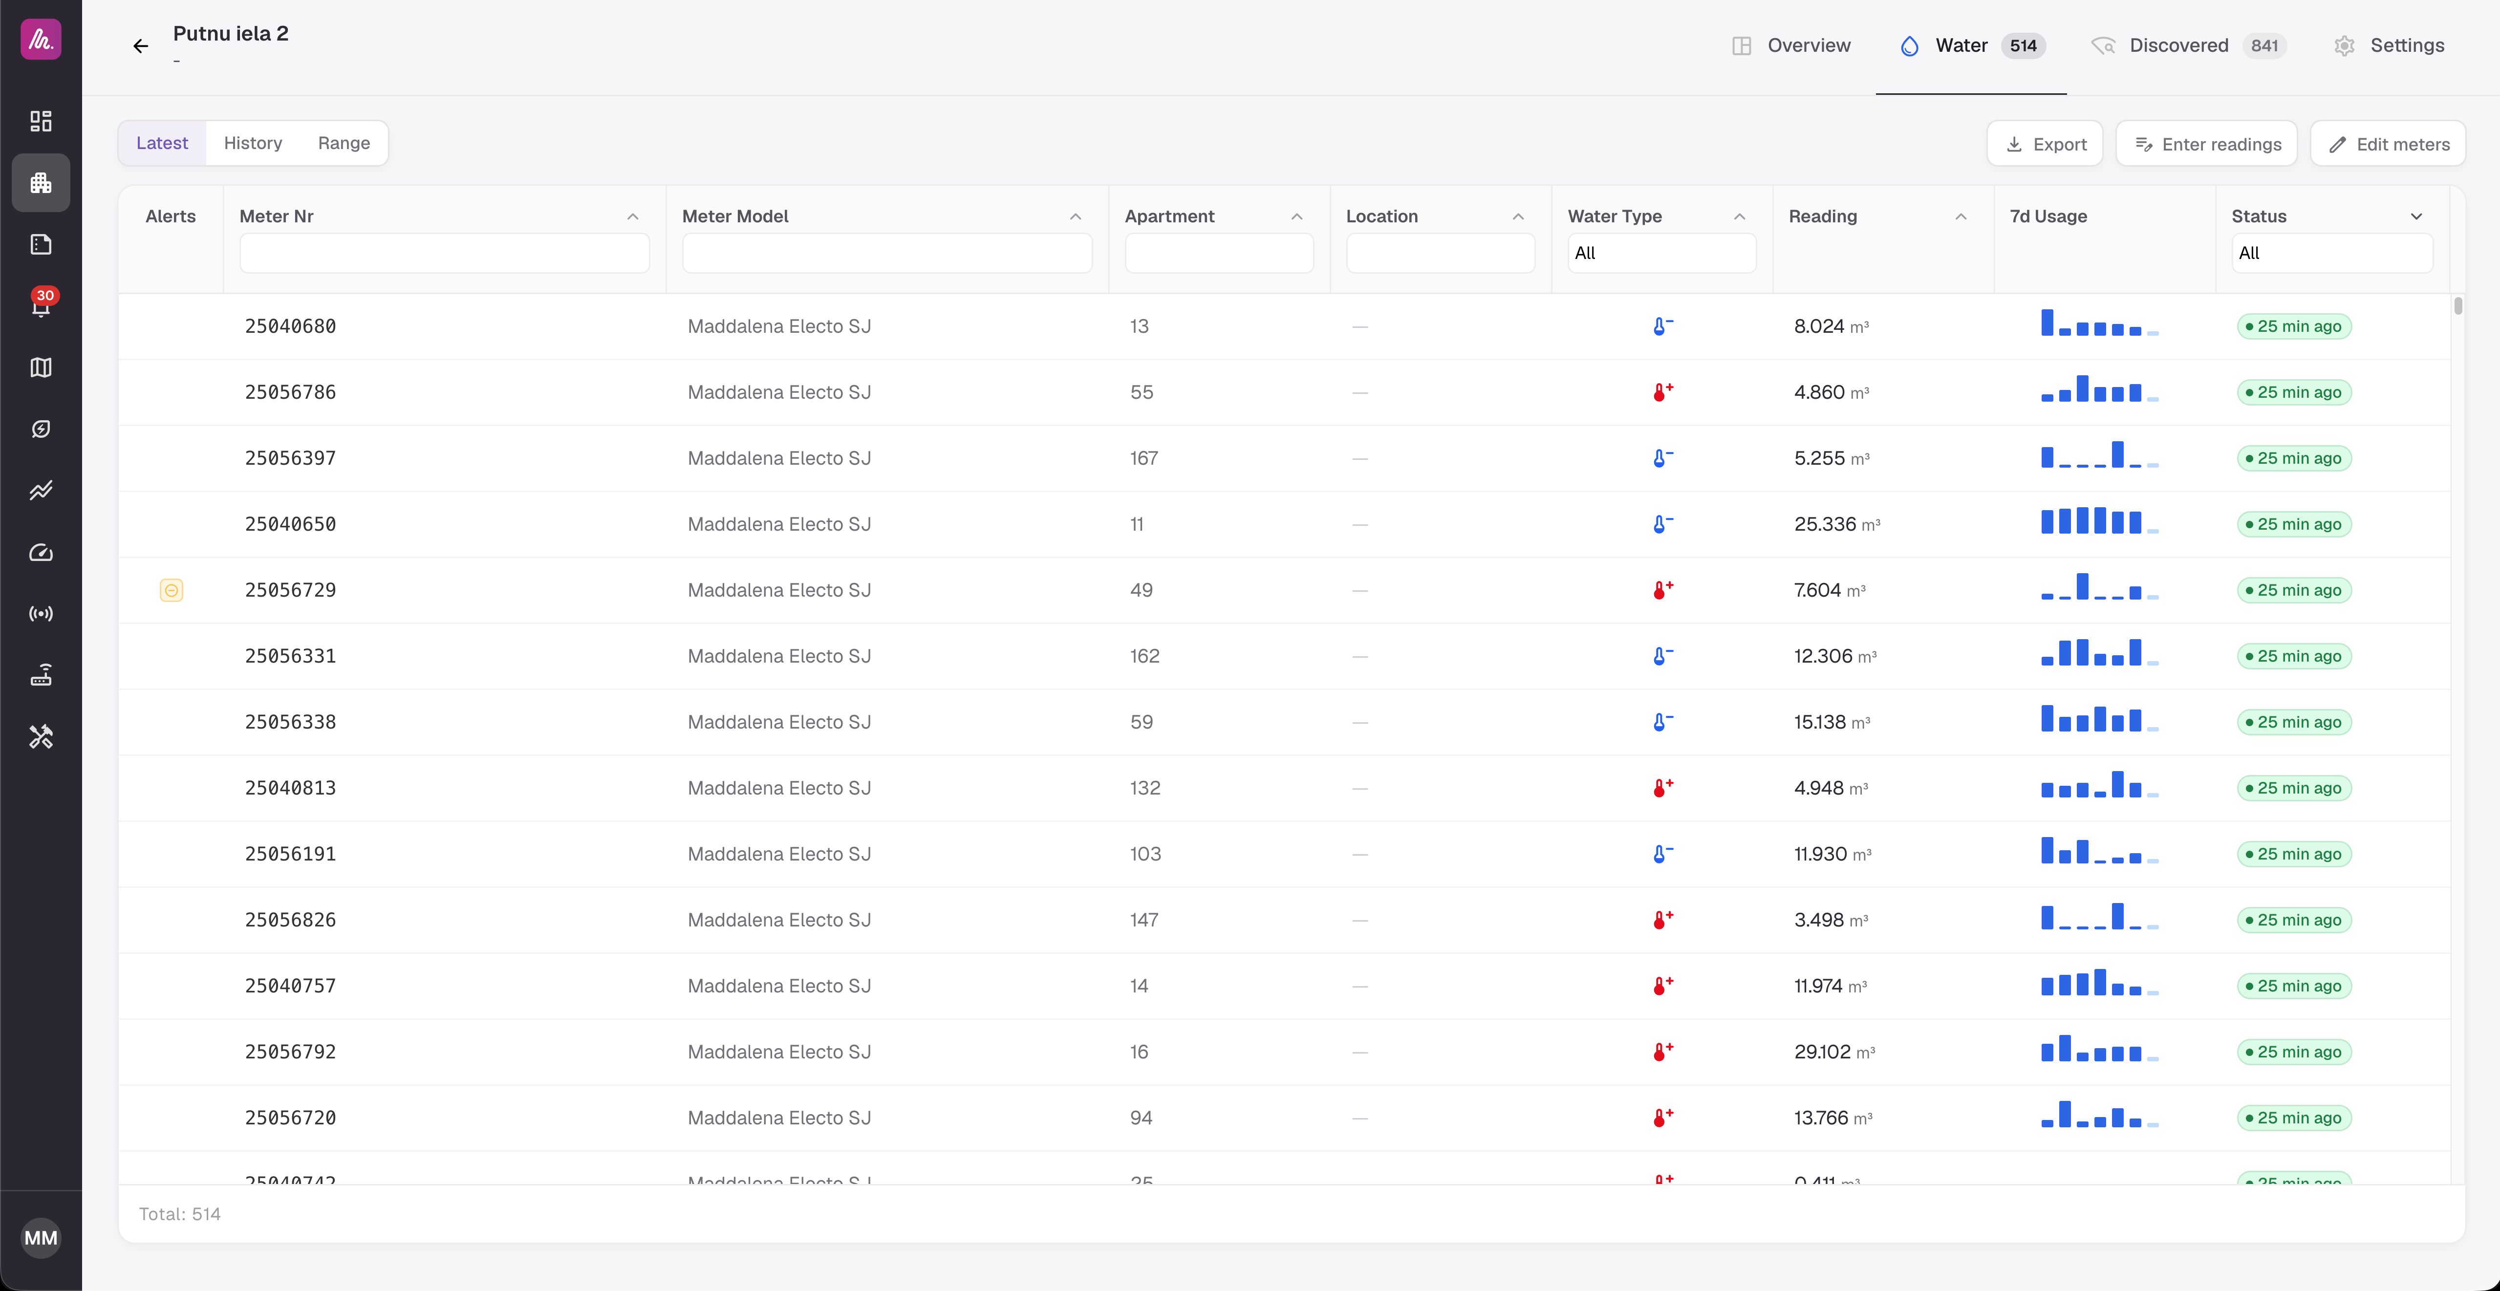Click apartment 162 cell

click(x=1144, y=656)
